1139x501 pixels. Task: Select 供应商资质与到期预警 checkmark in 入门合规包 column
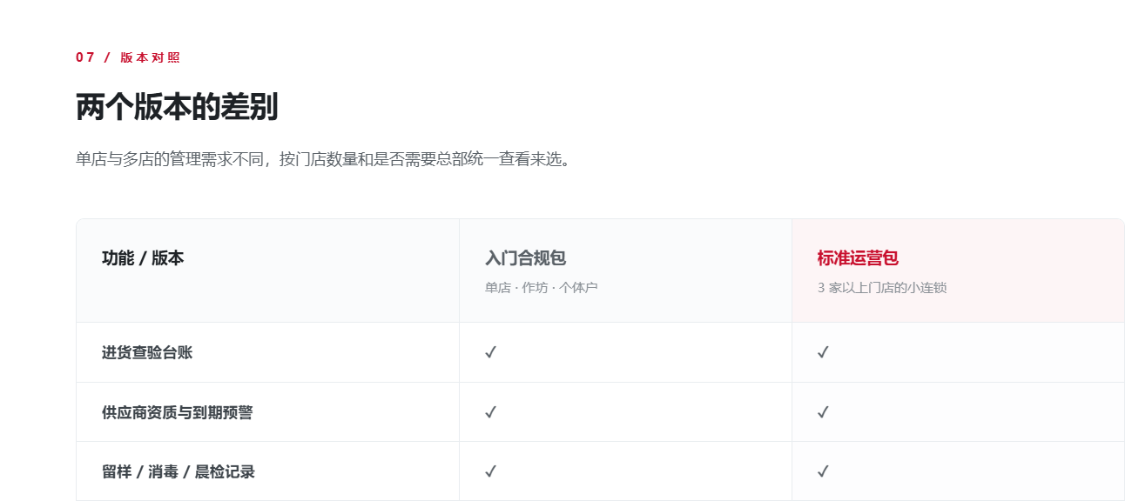[x=490, y=411]
